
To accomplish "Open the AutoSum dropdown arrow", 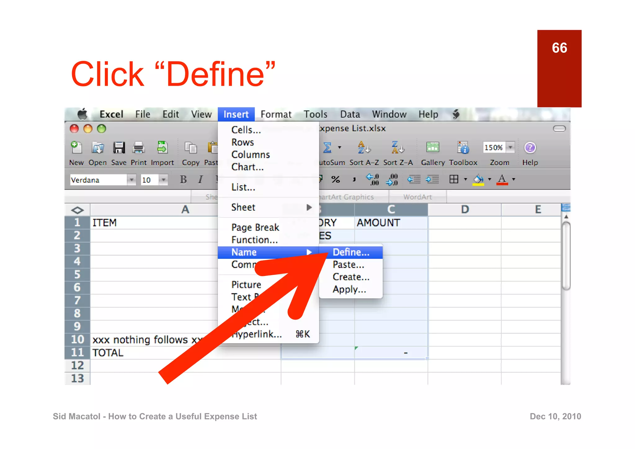I will (340, 147).
